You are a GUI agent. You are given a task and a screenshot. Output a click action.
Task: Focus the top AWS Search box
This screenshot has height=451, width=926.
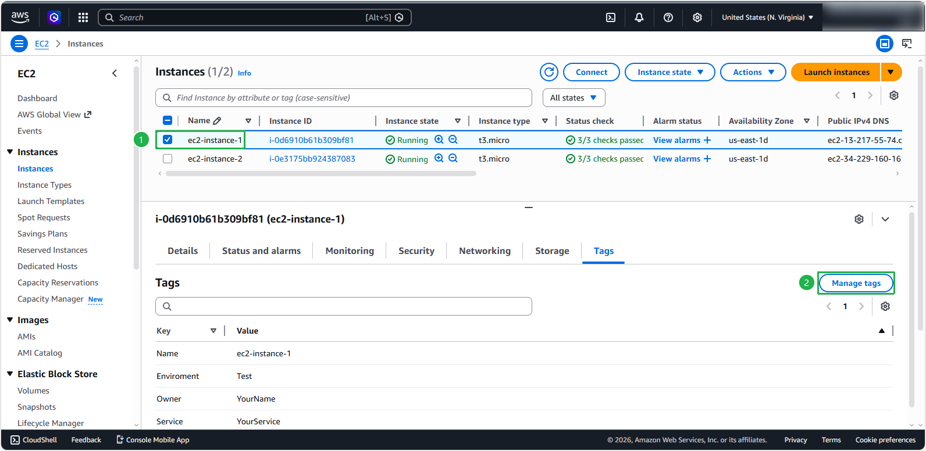pyautogui.click(x=255, y=17)
